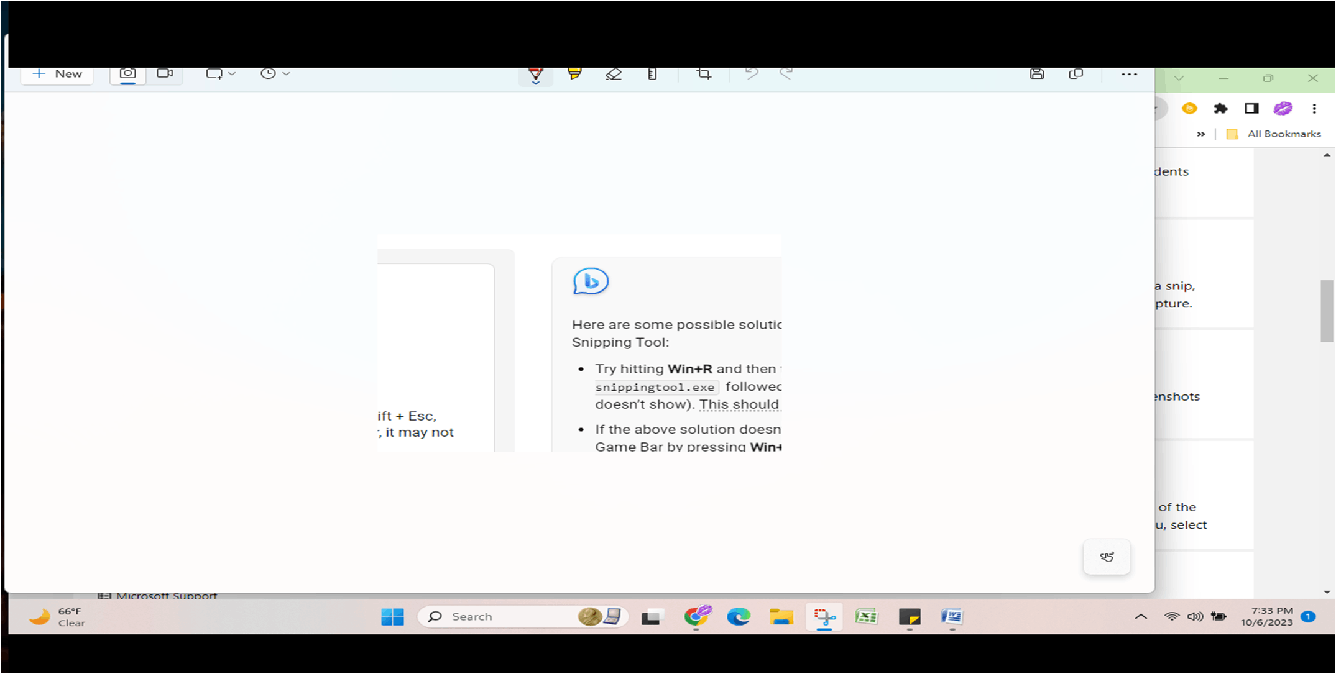Image resolution: width=1336 pixels, height=674 pixels.
Task: Switch to screen recording mode
Action: tap(165, 73)
